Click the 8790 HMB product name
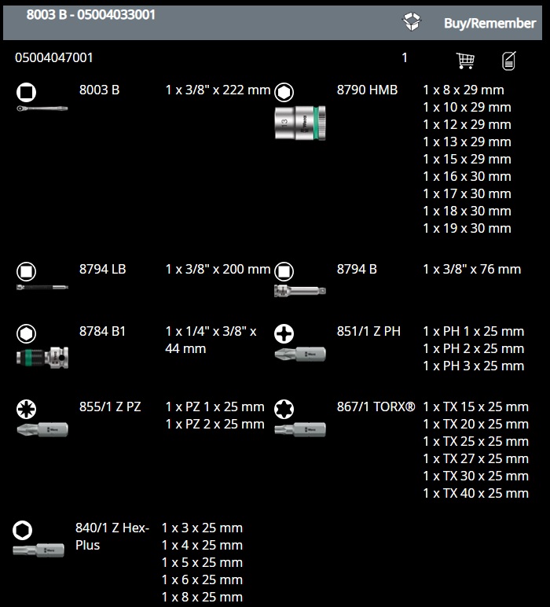 (367, 90)
